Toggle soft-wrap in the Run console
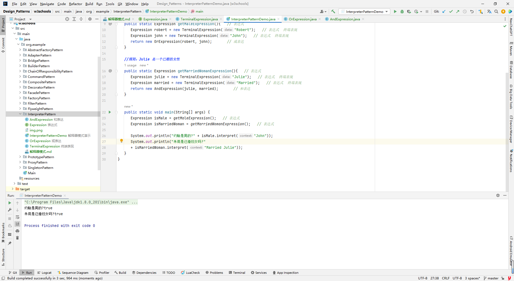The width and height of the screenshot is (514, 281). click(x=17, y=217)
